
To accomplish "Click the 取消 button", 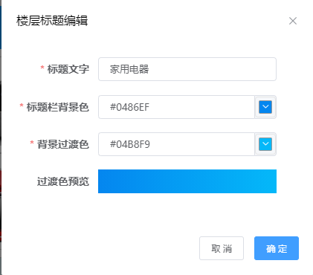I will point(222,248).
